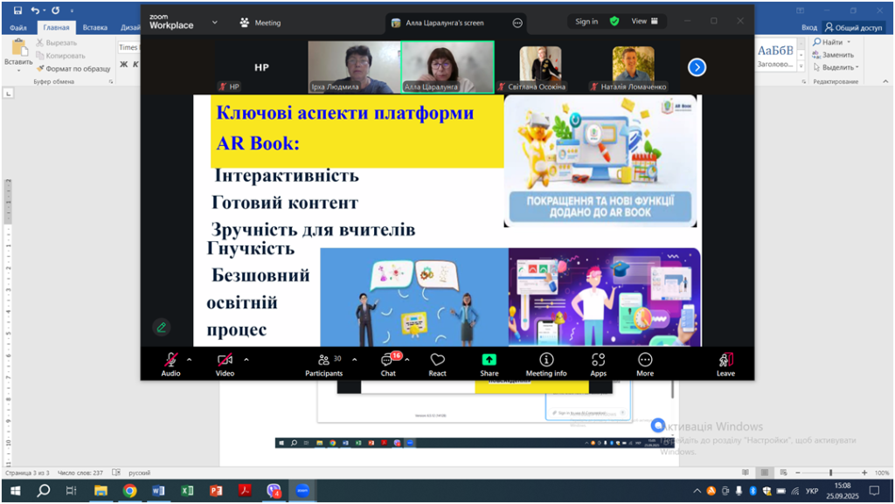Start screen Share in Zoom
Image resolution: width=895 pixels, height=504 pixels.
[489, 364]
